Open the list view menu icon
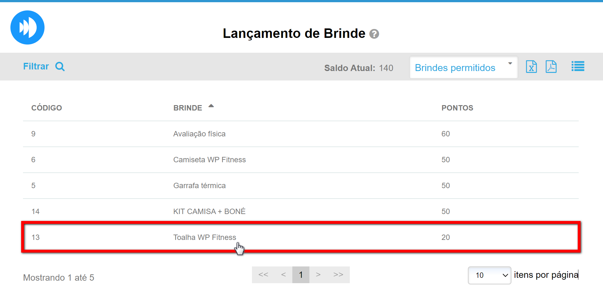The height and width of the screenshot is (298, 603). coord(578,67)
